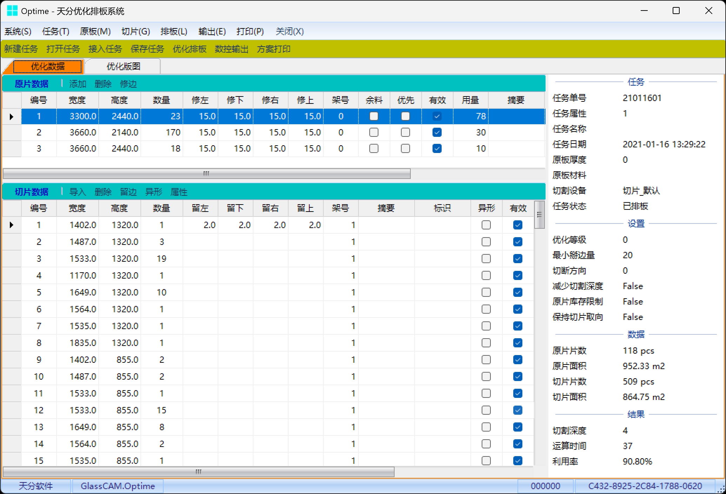Viewport: 726px width, 494px height.
Task: Open the 排板(L) menu
Action: 174,32
